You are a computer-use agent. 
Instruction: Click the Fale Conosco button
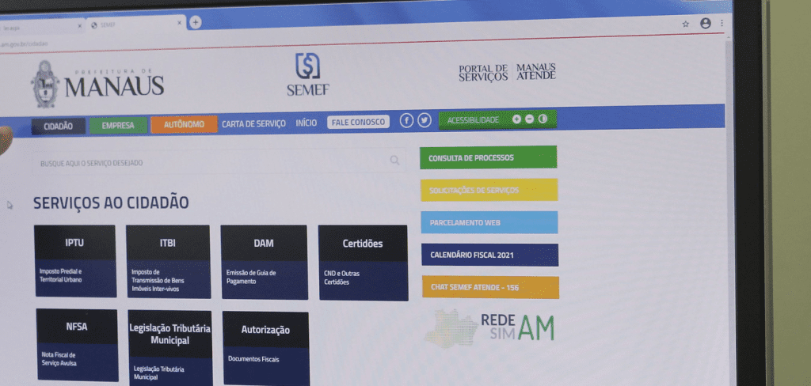[x=359, y=122]
